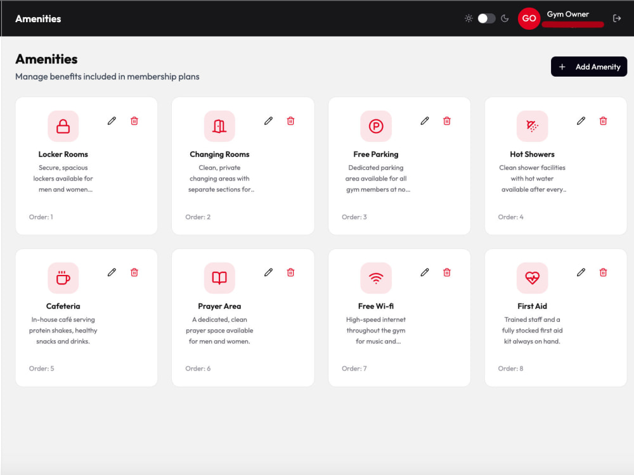
Task: Click 'Manage benefits included in membership plans' subtitle
Action: pyautogui.click(x=107, y=77)
